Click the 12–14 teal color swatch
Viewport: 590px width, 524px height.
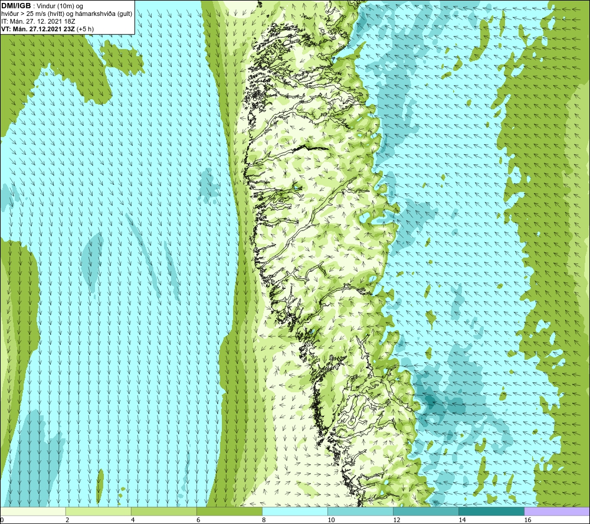[x=426, y=511]
